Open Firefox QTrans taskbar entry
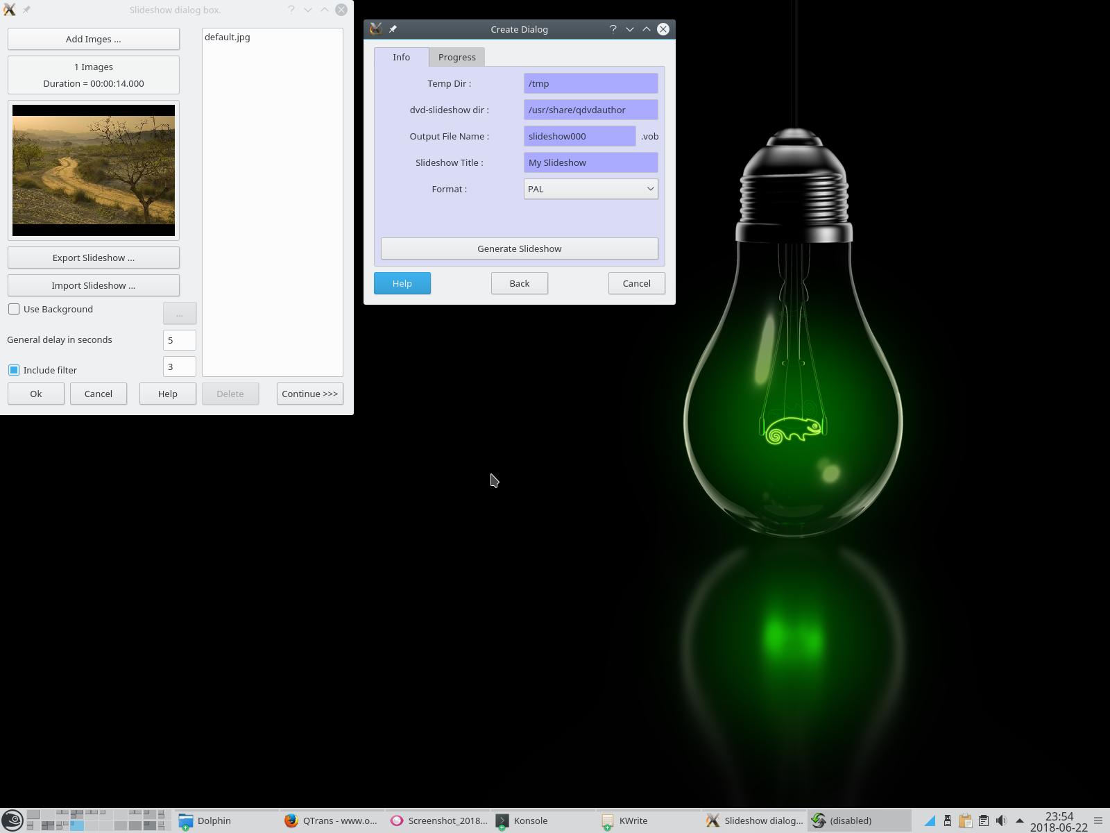The height and width of the screenshot is (833, 1110). [332, 821]
